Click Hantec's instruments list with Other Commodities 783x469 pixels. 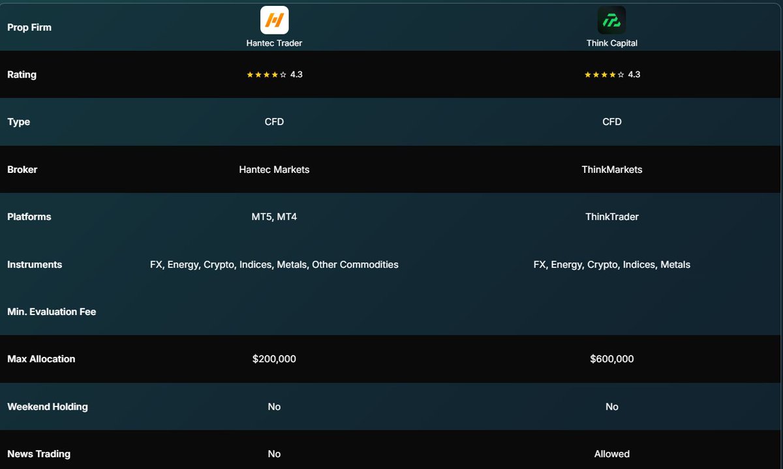(274, 264)
